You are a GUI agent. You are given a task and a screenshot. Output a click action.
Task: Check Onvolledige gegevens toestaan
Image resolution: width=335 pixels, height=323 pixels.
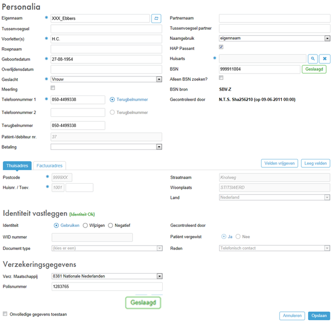tap(5, 314)
